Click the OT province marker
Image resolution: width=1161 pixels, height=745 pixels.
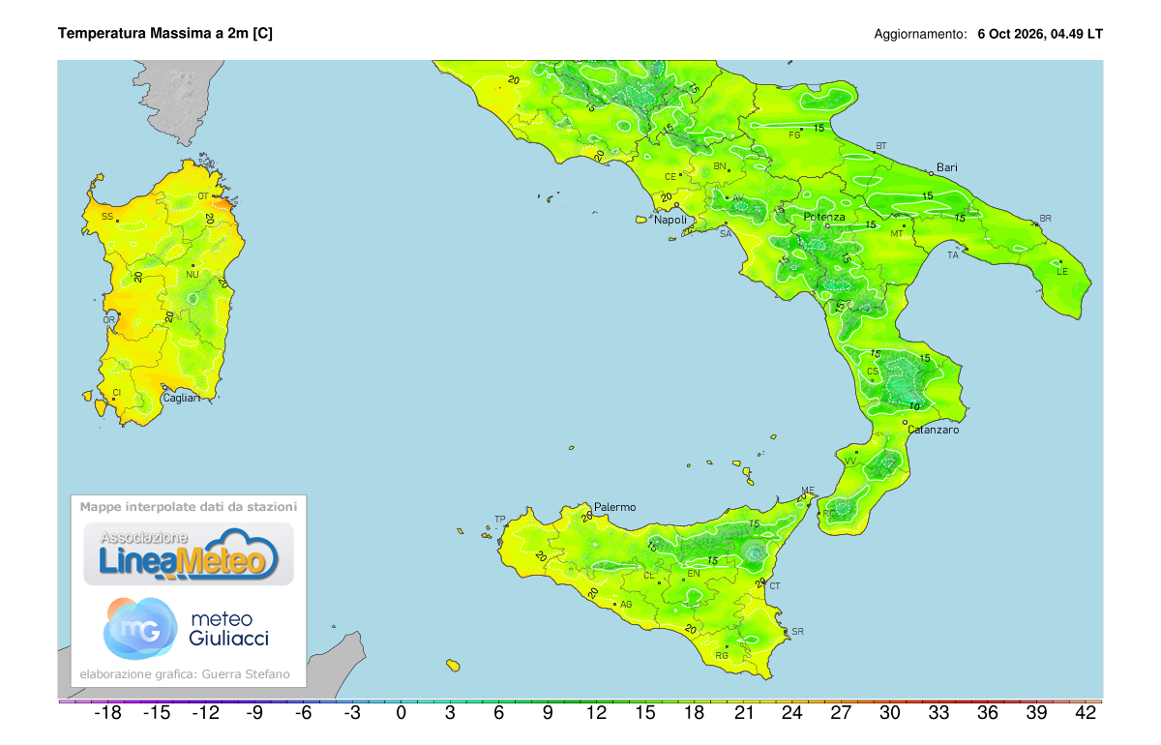203,196
